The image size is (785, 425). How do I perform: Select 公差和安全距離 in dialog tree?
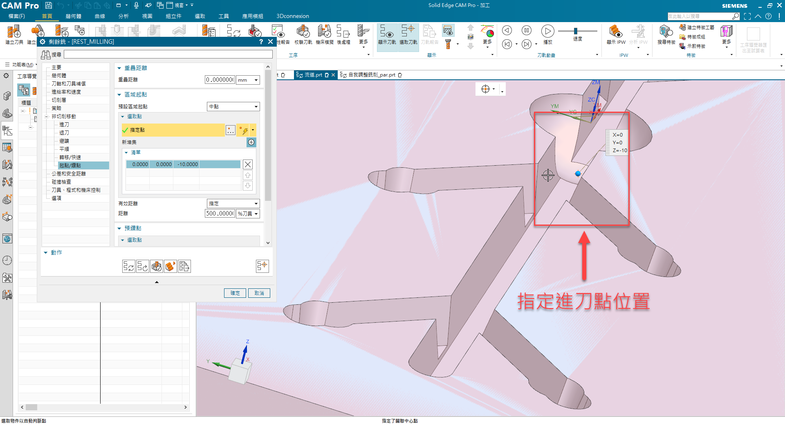pos(69,174)
